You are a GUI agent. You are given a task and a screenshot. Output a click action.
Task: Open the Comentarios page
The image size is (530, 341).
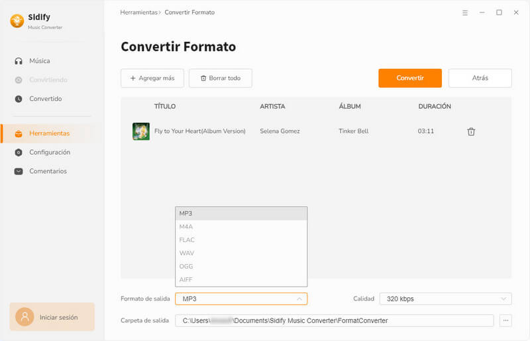[48, 171]
